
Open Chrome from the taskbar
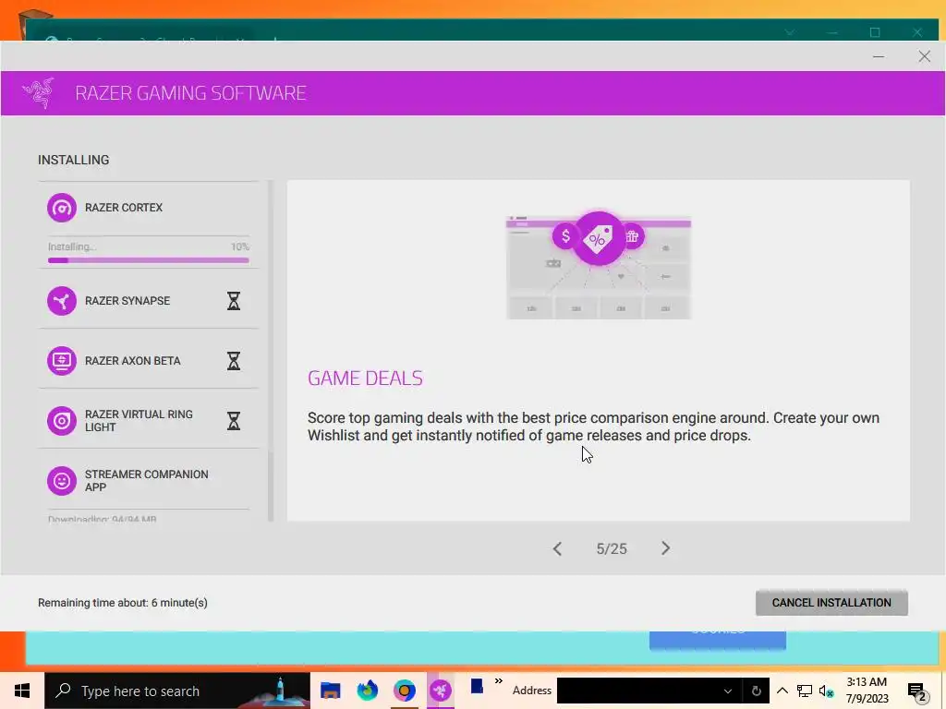[x=405, y=691]
